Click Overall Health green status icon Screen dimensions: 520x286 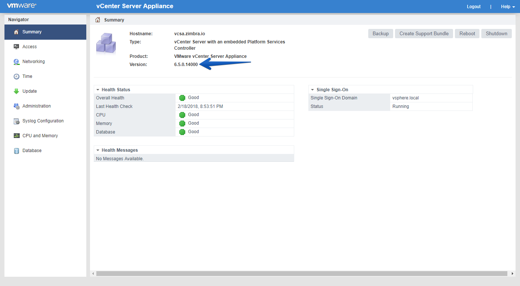click(x=182, y=98)
